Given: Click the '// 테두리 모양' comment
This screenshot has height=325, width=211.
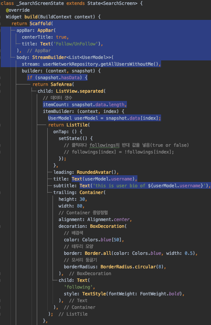Looking at the screenshot, I should (79, 247).
